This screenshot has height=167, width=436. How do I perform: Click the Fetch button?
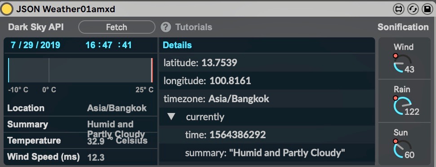click(117, 27)
